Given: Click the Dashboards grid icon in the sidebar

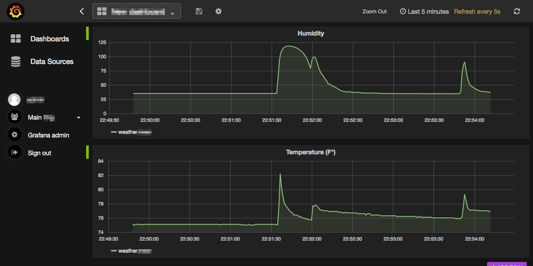Looking at the screenshot, I should [x=16, y=39].
